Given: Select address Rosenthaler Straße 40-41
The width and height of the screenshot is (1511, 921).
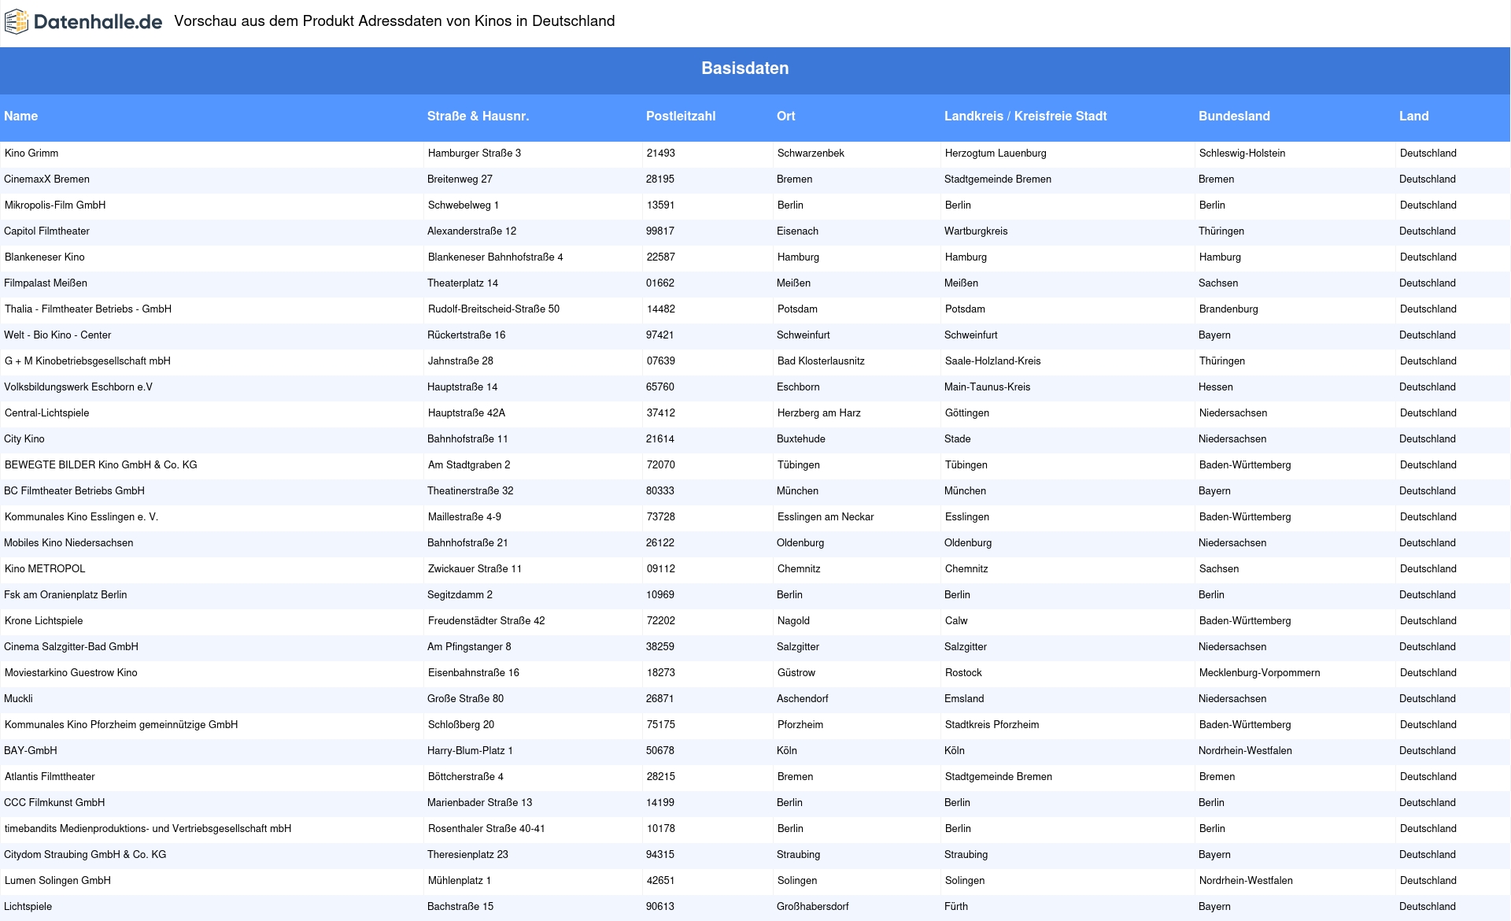Looking at the screenshot, I should [x=486, y=829].
